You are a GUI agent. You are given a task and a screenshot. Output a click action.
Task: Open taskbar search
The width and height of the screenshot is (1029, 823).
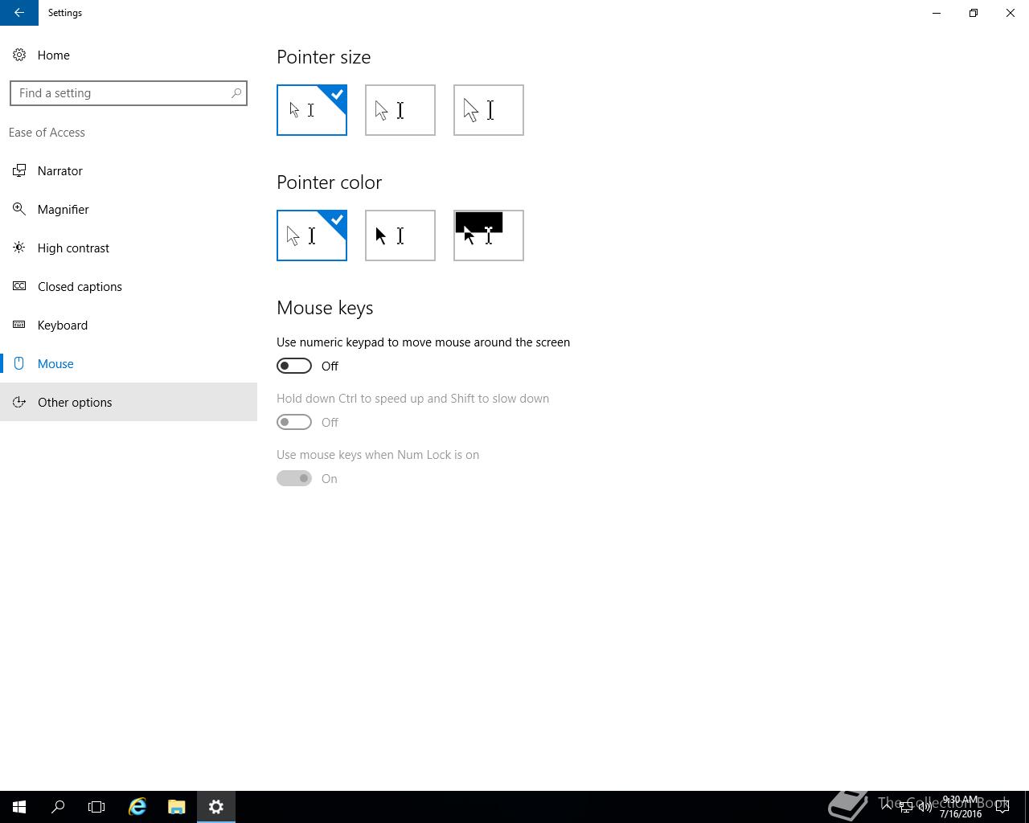point(58,807)
